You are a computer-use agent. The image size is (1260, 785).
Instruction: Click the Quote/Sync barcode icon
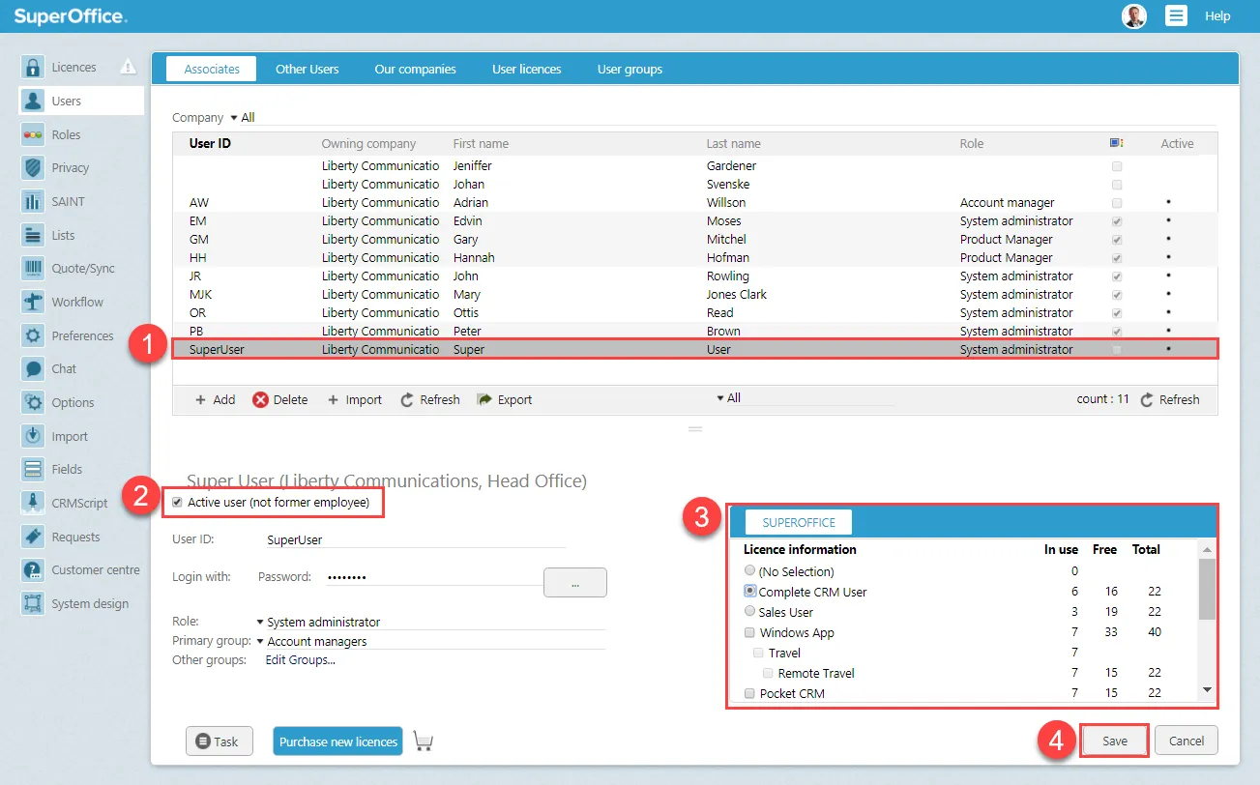pos(34,269)
